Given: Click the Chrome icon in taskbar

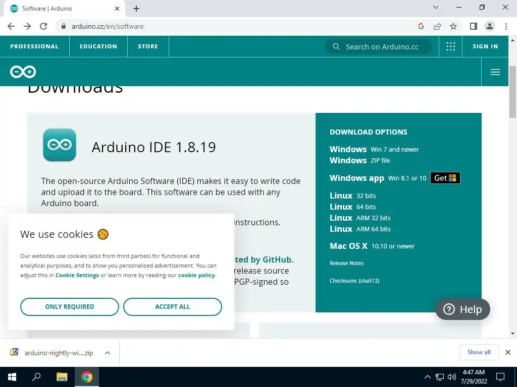Looking at the screenshot, I should coord(87,377).
